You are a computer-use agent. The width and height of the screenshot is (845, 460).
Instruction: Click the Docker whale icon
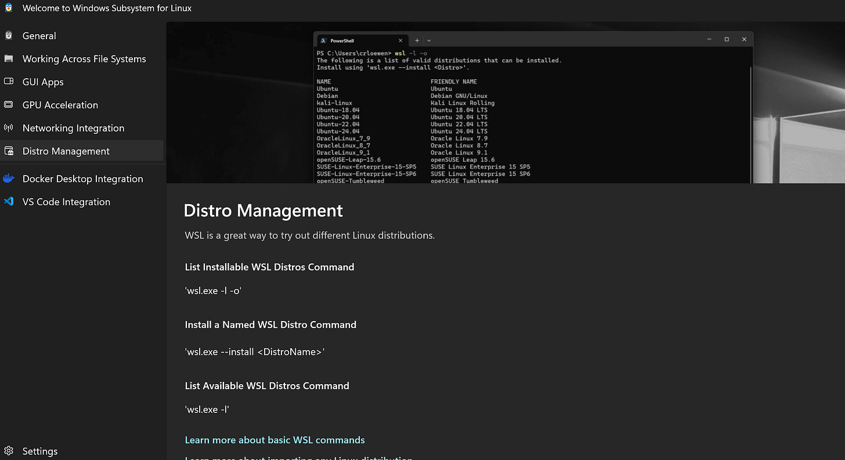tap(9, 178)
